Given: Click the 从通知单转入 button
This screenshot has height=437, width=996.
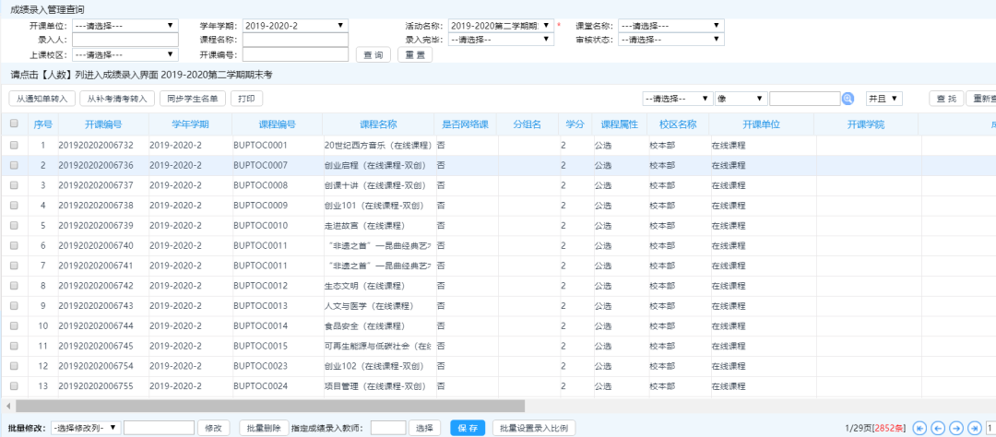Looking at the screenshot, I should 41,99.
